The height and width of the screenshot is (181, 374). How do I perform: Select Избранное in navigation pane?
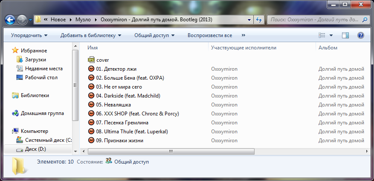(x=34, y=51)
